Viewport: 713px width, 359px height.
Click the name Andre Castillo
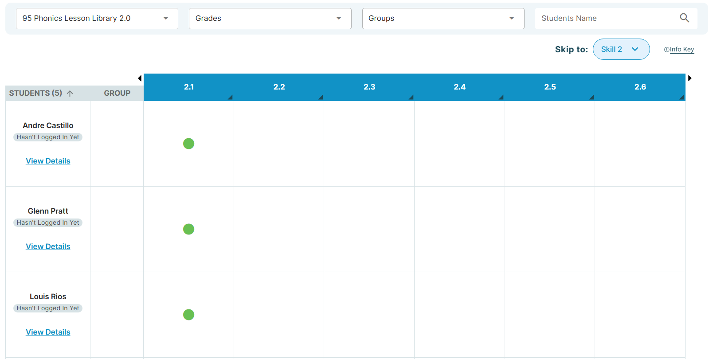click(48, 125)
